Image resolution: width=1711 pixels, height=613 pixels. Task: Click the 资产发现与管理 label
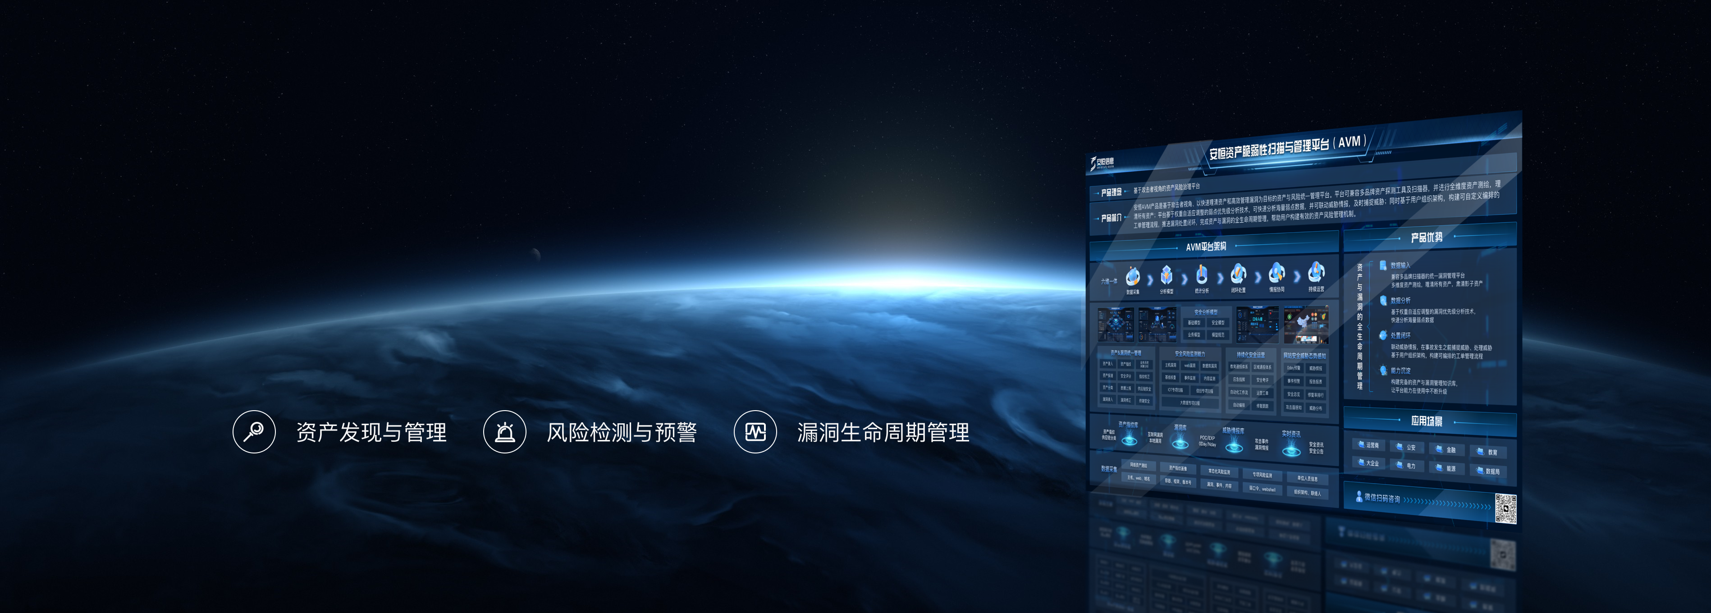371,432
